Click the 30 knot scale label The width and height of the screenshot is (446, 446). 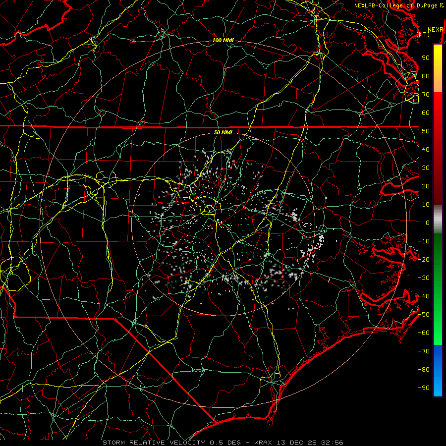(426, 168)
